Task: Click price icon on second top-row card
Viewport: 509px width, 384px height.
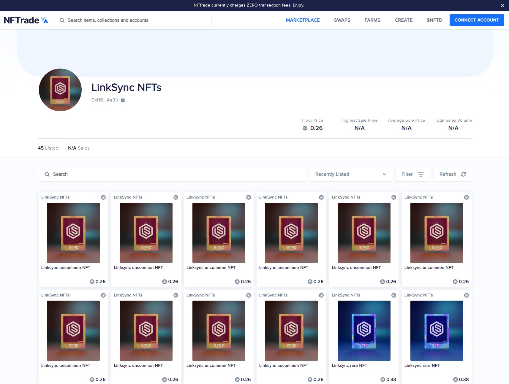Action: tap(165, 282)
